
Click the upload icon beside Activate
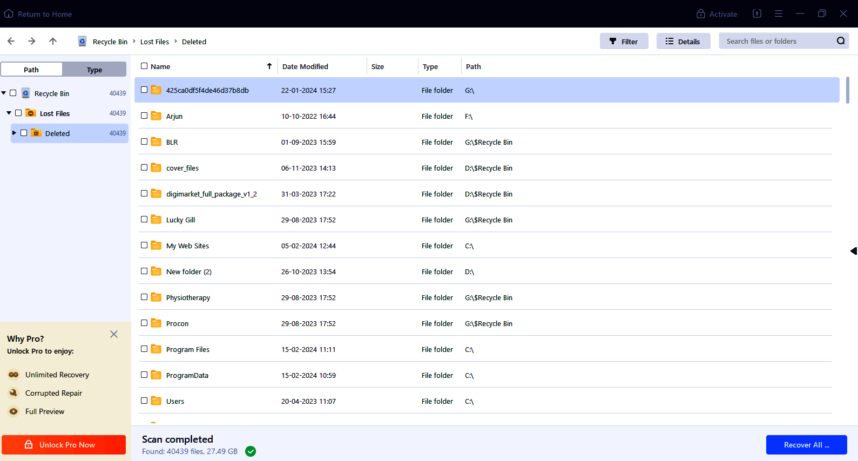(x=756, y=14)
